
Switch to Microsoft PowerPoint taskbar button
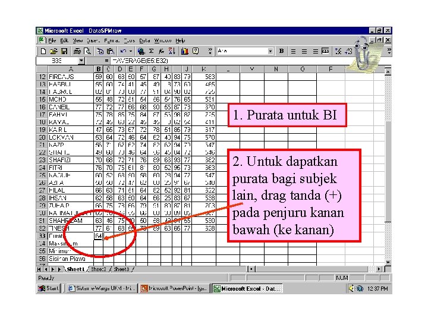pyautogui.click(x=175, y=288)
